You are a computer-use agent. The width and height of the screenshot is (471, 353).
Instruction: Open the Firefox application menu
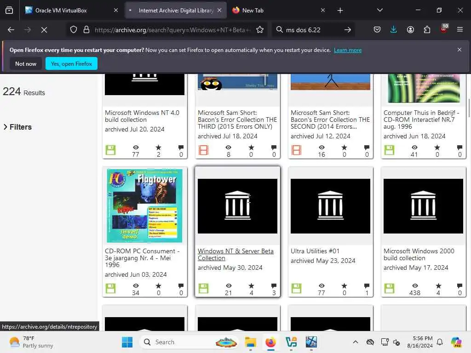coord(460,29)
